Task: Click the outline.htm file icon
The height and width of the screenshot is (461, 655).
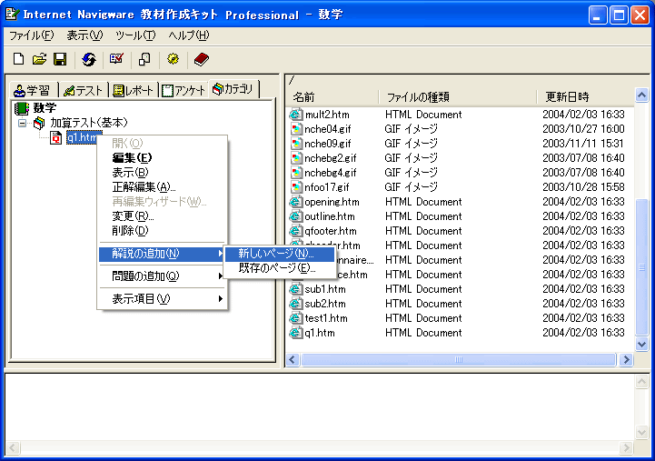Action: [x=296, y=216]
